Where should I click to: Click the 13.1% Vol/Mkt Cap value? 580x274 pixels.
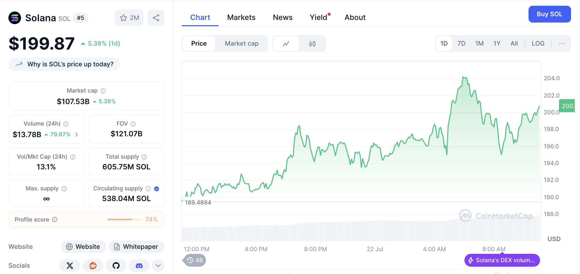point(46,167)
